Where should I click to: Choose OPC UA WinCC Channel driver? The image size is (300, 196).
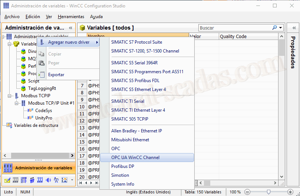coord(135,158)
